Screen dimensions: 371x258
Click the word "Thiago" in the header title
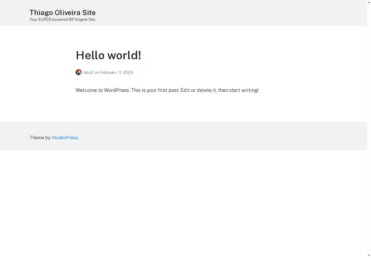coord(41,13)
